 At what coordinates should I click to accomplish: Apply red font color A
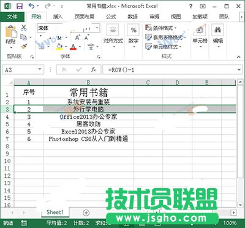click(73, 47)
